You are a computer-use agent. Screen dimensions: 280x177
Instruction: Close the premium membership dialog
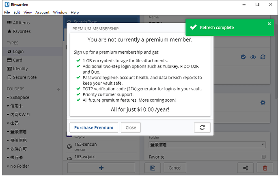click(x=131, y=127)
